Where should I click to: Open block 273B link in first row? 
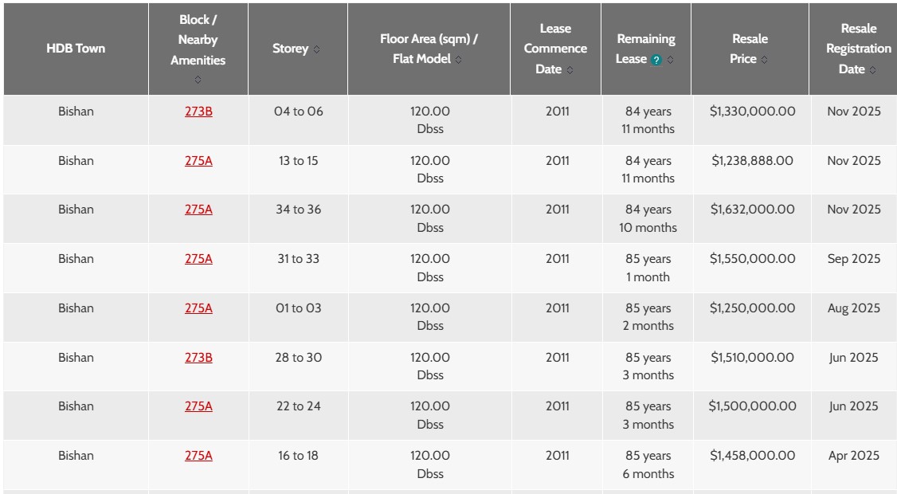coord(198,112)
